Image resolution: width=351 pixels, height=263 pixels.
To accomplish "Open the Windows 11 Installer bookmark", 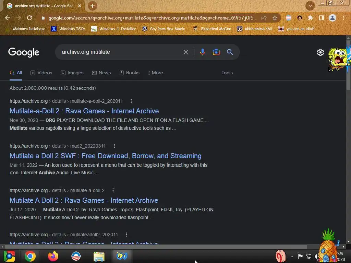I will click(114, 29).
